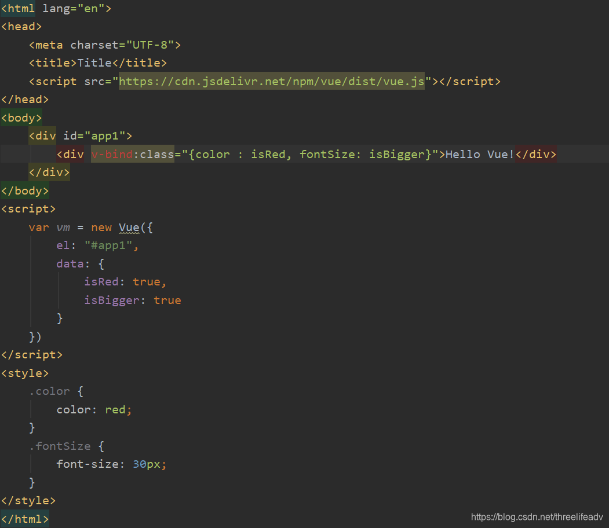Click the meta charset="UTF-8" line
The width and height of the screenshot is (609, 528).
105,45
